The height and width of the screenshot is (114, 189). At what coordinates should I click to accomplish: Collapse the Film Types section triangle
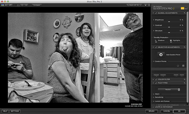pos(153,83)
